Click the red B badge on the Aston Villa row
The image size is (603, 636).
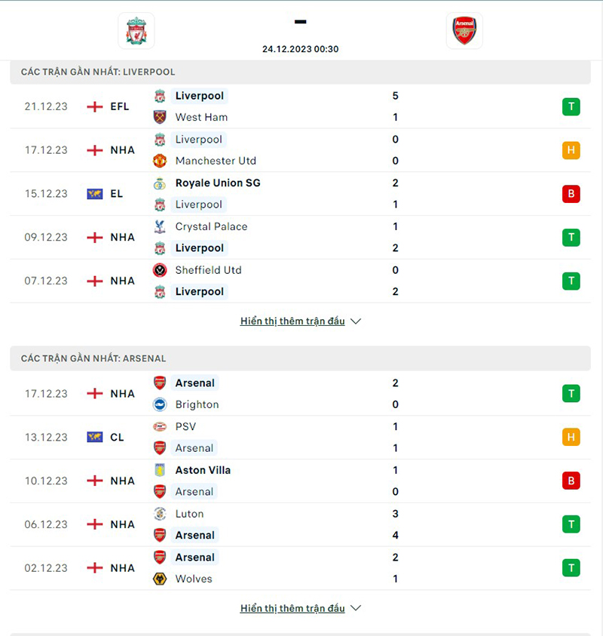tap(571, 481)
